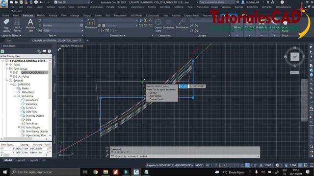Collapse the Surfaces tree node
The height and width of the screenshot is (176, 314).
point(7,80)
